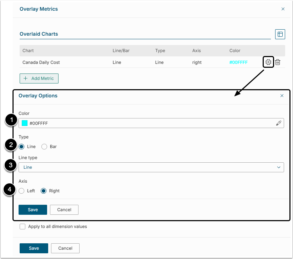Select the Bar type radio button
The width and height of the screenshot is (293, 259).
(x=44, y=147)
